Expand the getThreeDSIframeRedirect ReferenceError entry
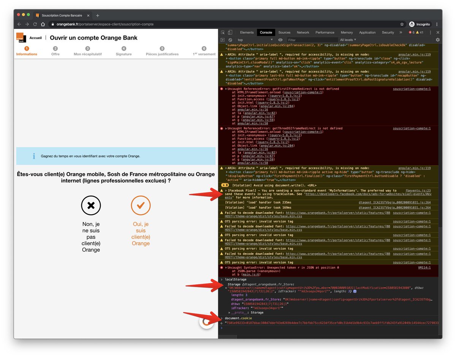Viewport: 456px width, 357px height. pyautogui.click(x=226, y=128)
